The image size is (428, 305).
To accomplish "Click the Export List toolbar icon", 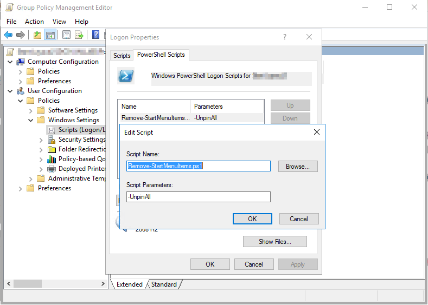I will coord(79,35).
